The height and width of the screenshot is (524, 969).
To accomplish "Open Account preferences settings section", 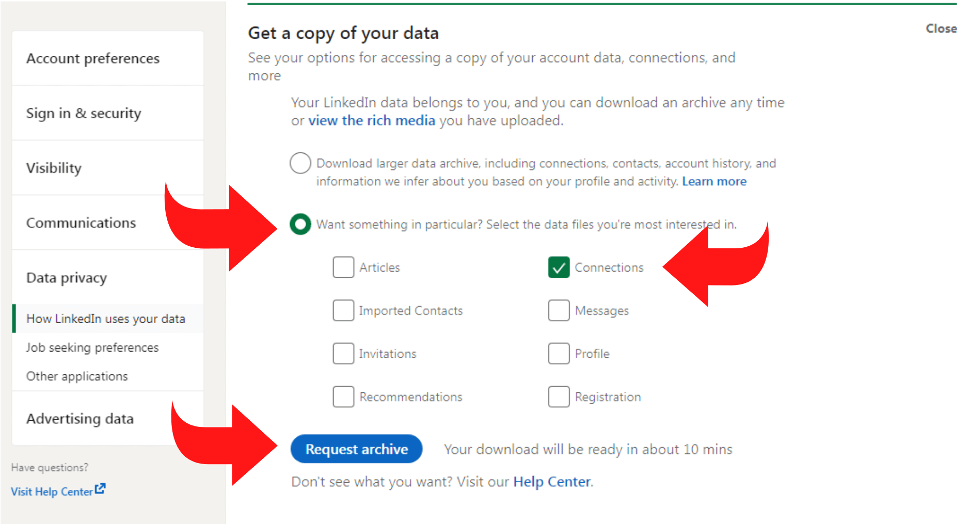I will (x=93, y=58).
